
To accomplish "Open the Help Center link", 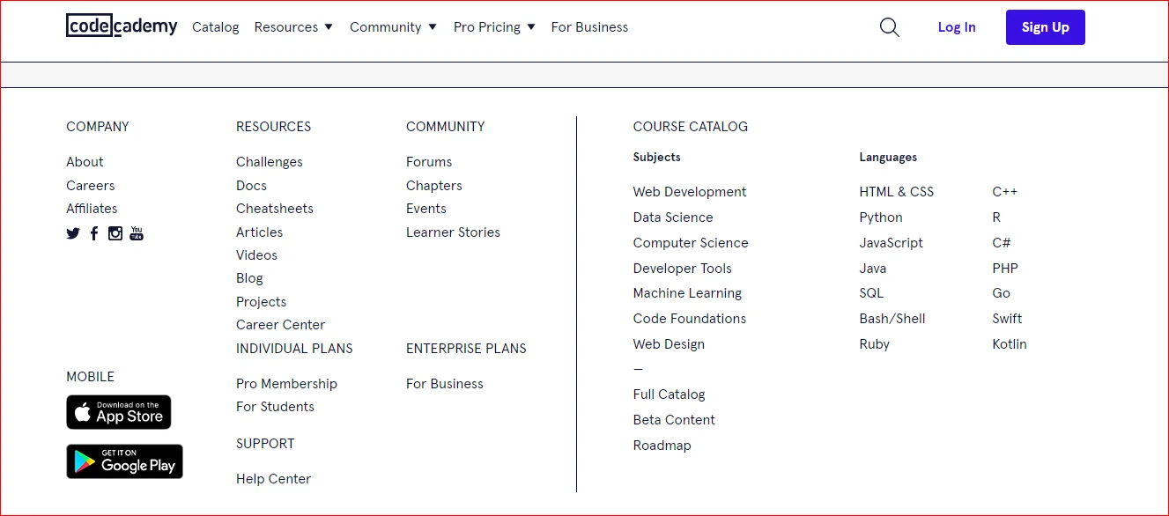I will pyautogui.click(x=273, y=479).
